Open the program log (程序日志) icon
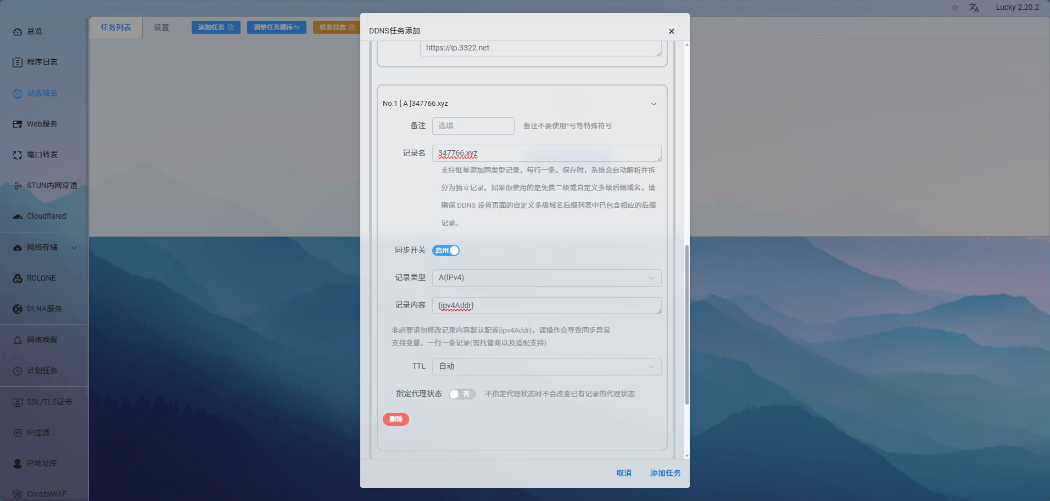The image size is (1050, 501). pos(18,62)
